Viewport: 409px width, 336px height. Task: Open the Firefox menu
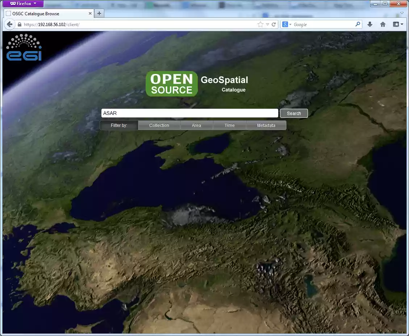[x=22, y=4]
